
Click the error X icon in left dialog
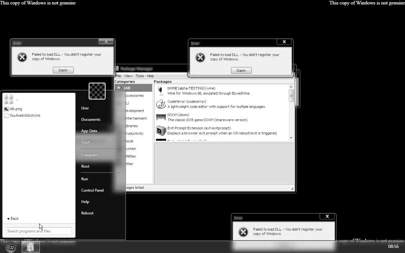[x=22, y=57]
